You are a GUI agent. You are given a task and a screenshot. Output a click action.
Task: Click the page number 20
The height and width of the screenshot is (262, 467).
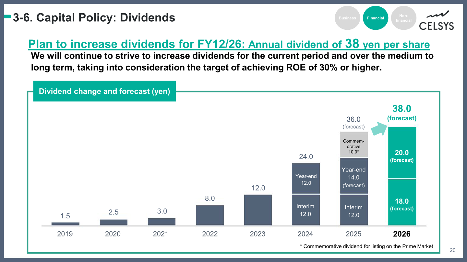(x=452, y=250)
